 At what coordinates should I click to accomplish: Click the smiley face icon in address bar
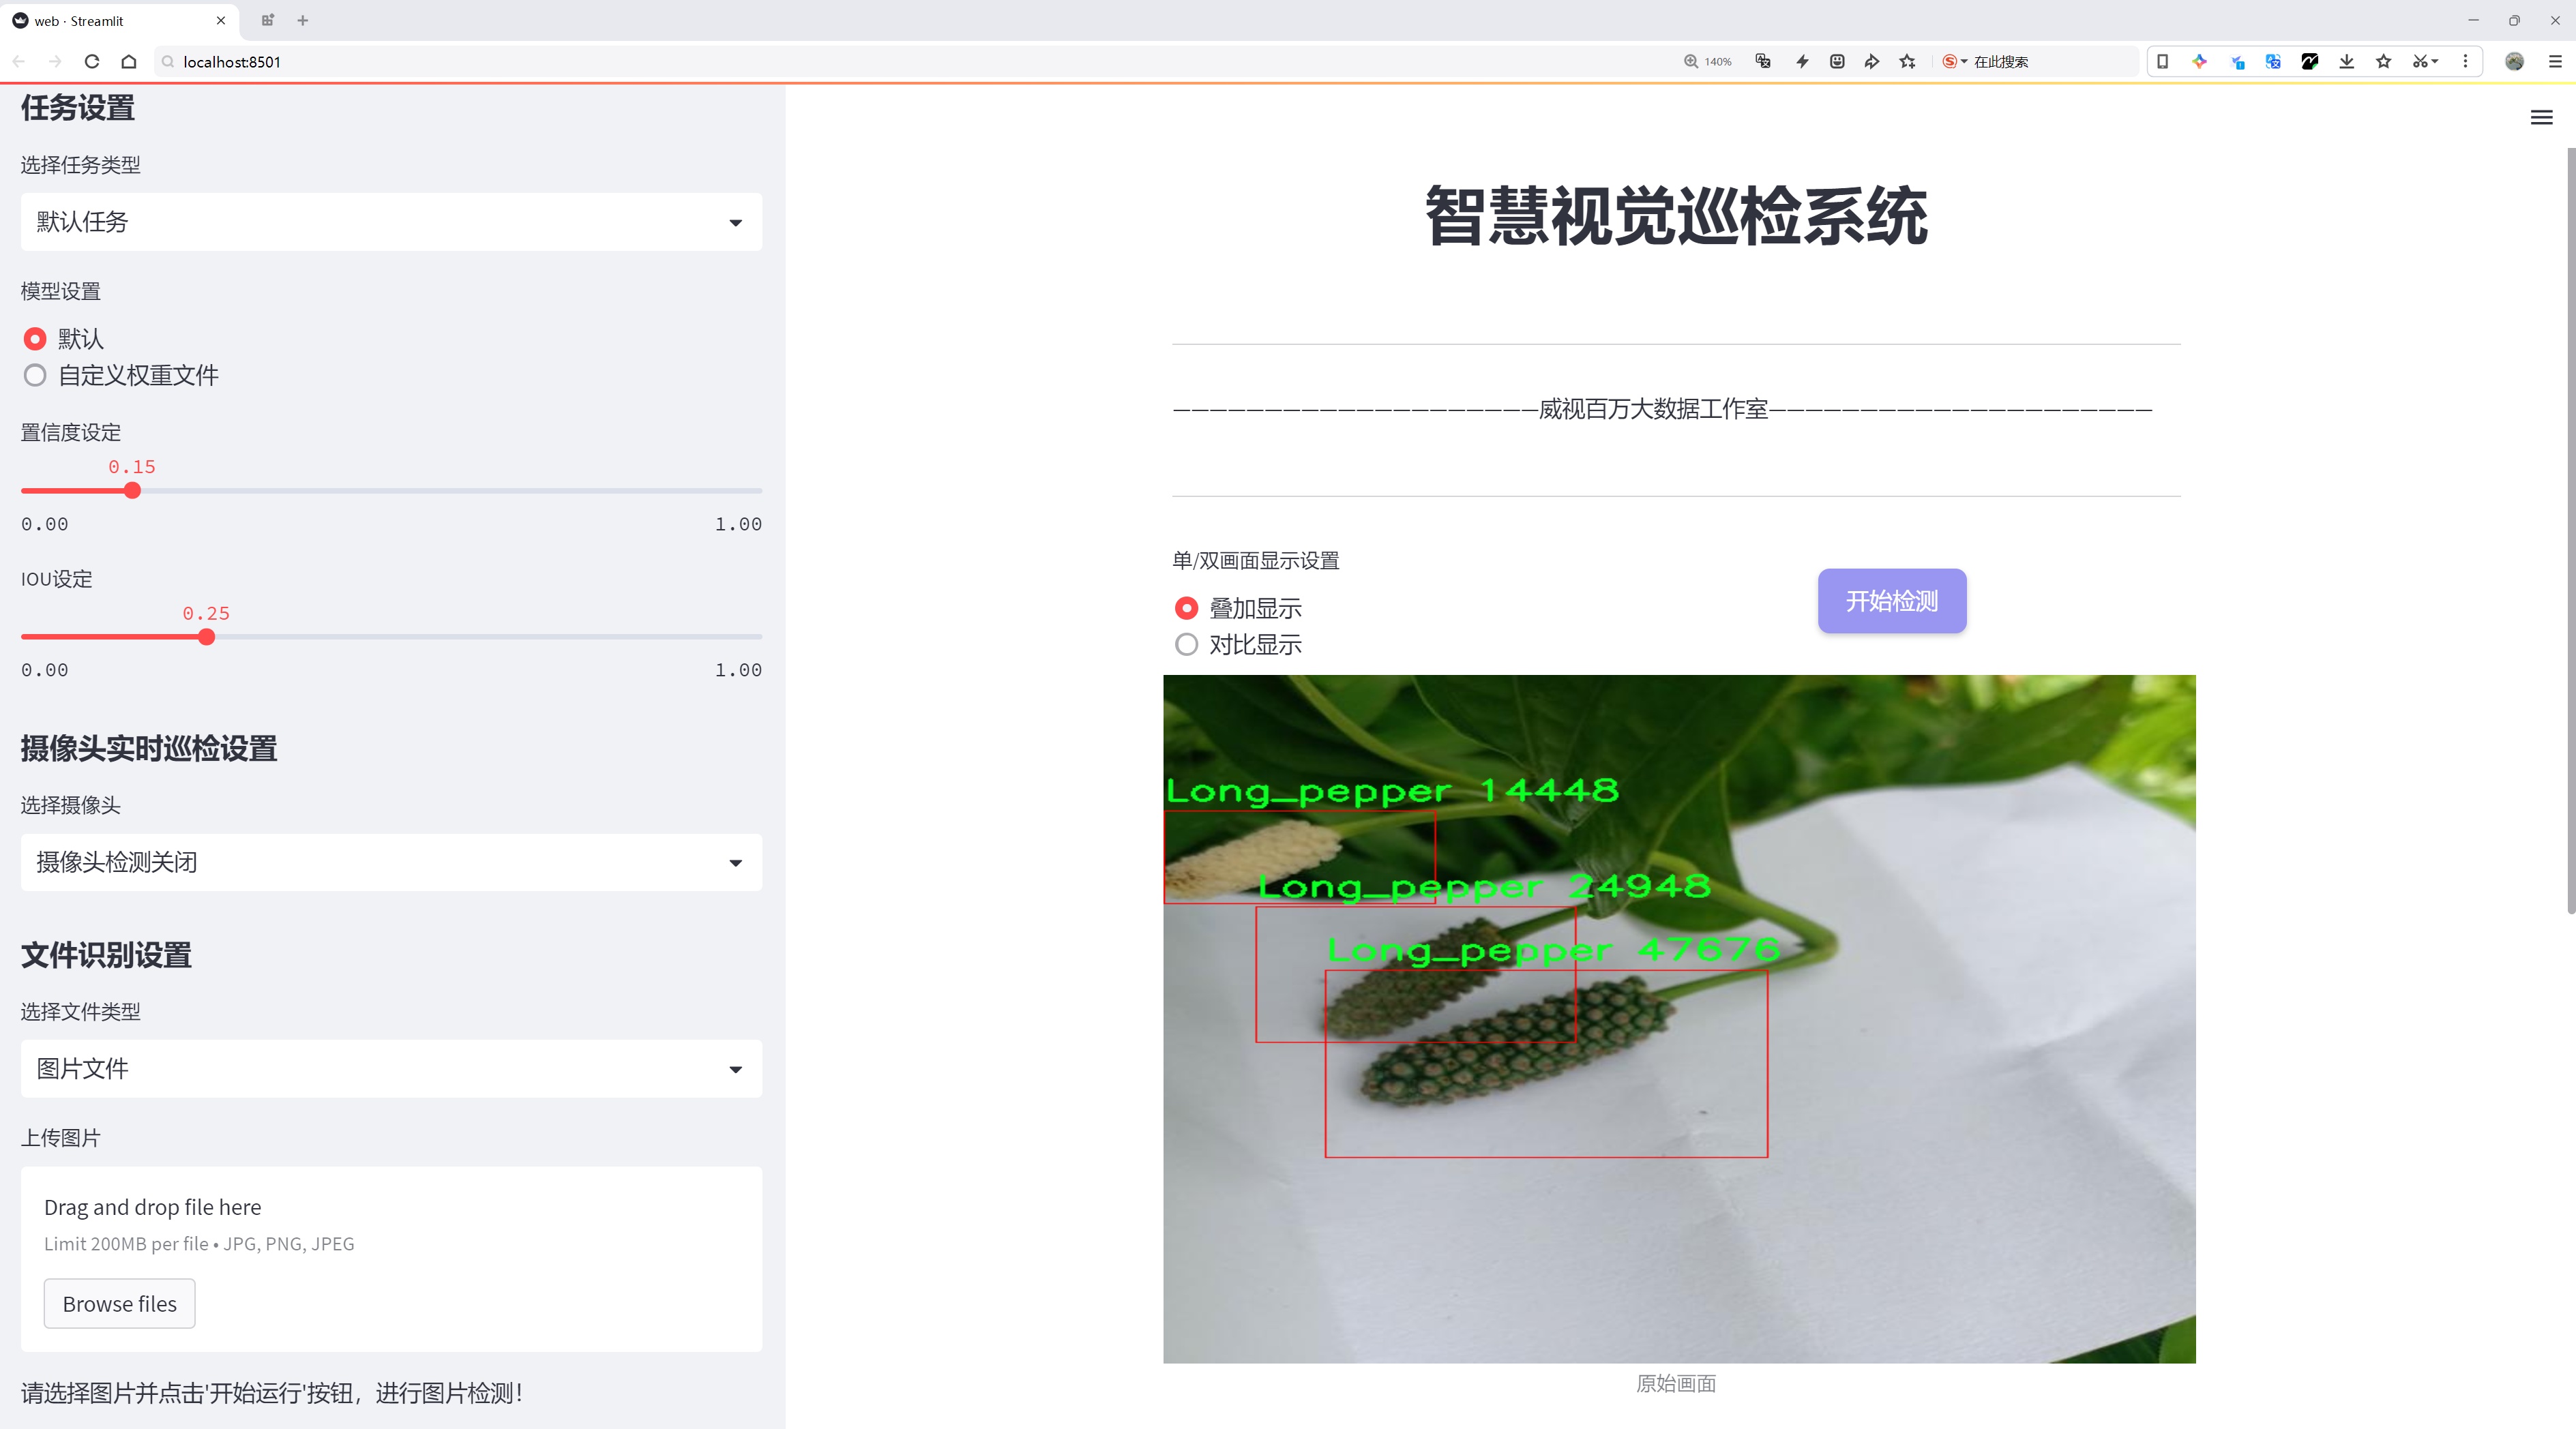tap(1837, 61)
